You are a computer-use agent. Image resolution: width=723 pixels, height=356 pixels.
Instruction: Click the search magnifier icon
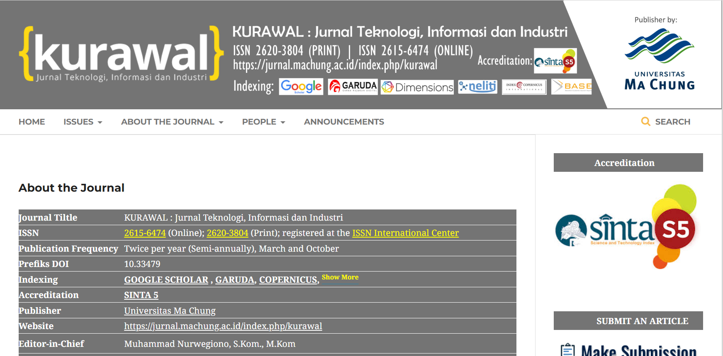coord(645,121)
